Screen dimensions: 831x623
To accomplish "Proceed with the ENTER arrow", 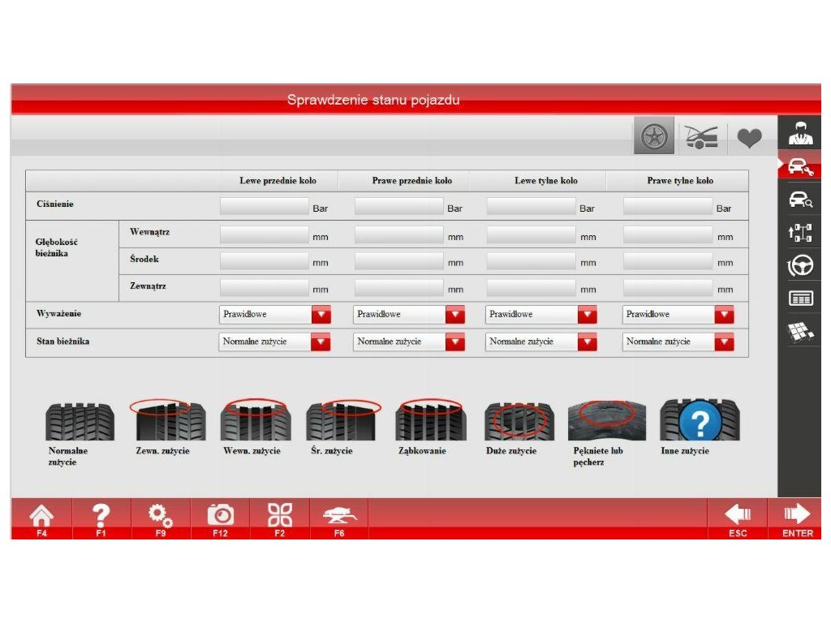I will tap(797, 519).
